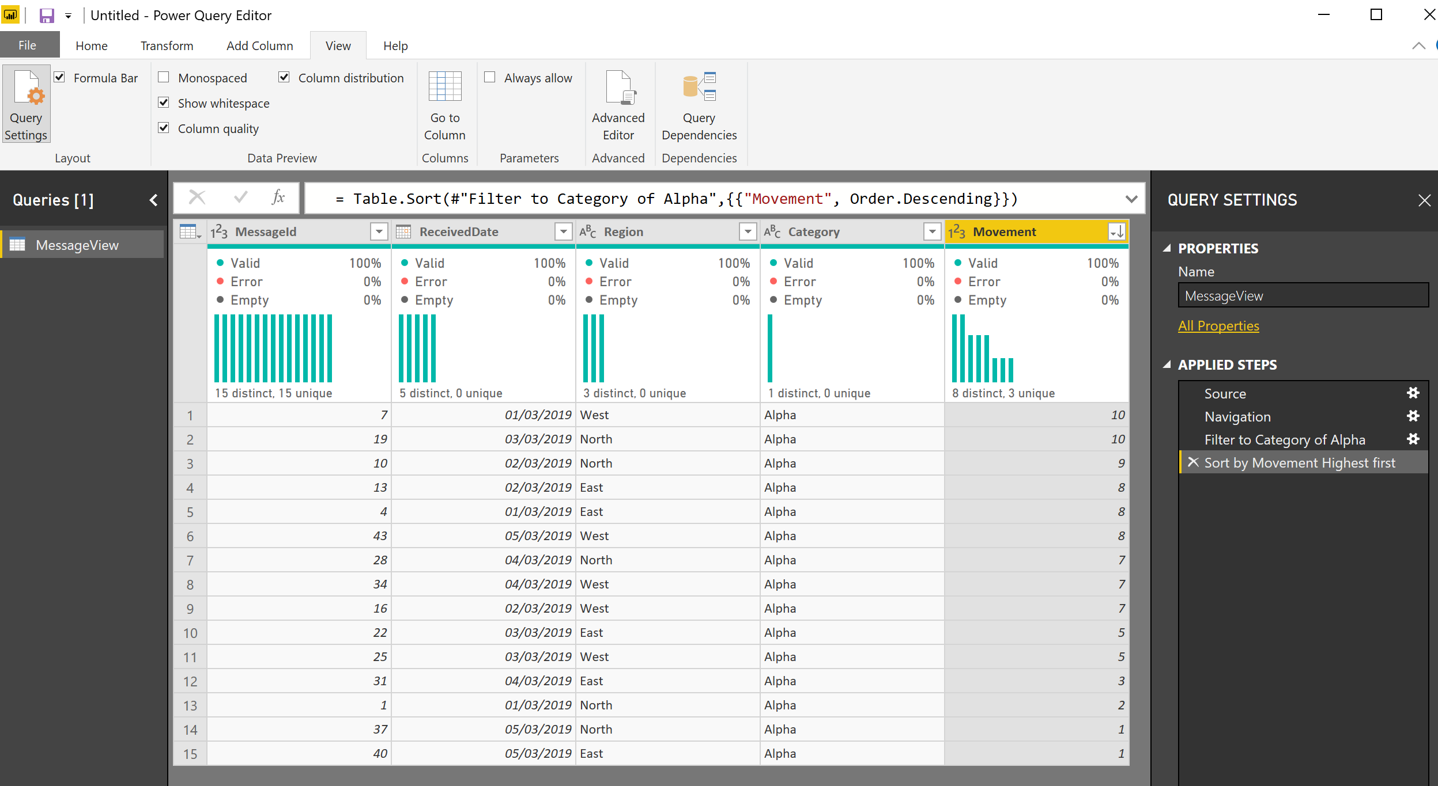The height and width of the screenshot is (786, 1438).
Task: Open the Query Settings pane button
Action: pos(26,104)
